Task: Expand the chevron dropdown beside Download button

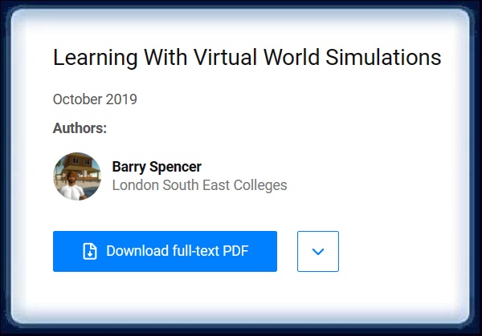Action: (318, 251)
